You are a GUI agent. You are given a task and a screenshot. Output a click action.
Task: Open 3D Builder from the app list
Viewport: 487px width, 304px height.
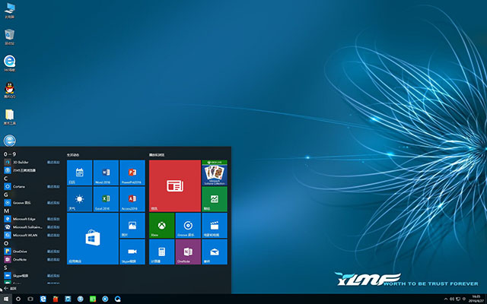click(x=19, y=162)
